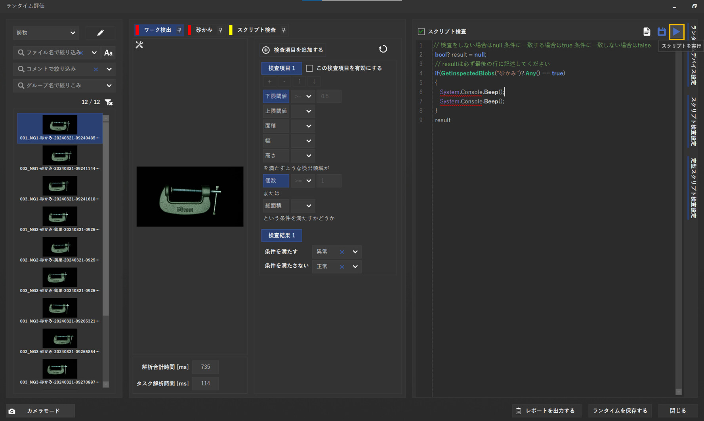The image size is (704, 421).
Task: Click the down arrow button under 検査項目 1
Action: pyautogui.click(x=314, y=82)
